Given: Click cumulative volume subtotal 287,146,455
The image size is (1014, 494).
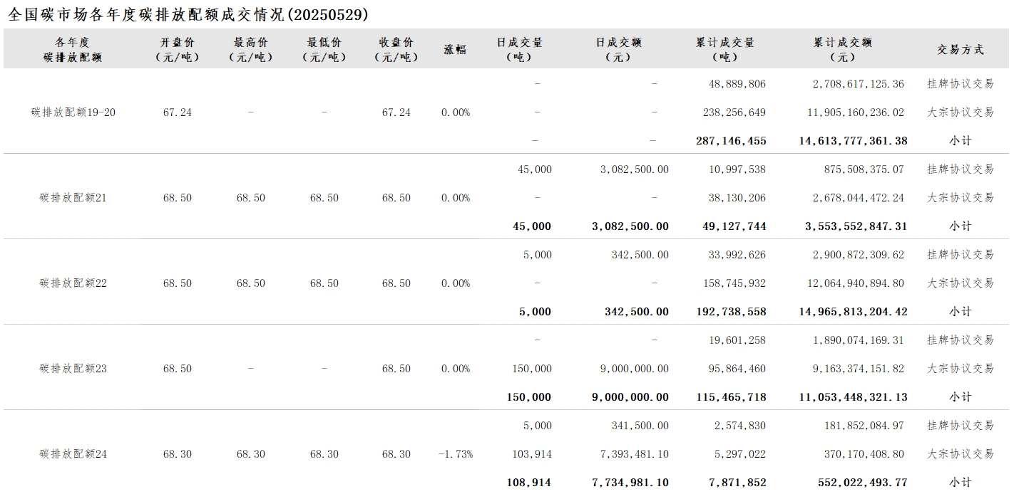Looking at the screenshot, I should 731,141.
